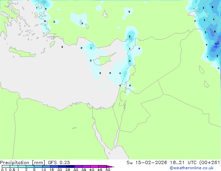Click the 5 to 10 mm legend swatch
The height and width of the screenshot is (171, 221).
point(38,166)
